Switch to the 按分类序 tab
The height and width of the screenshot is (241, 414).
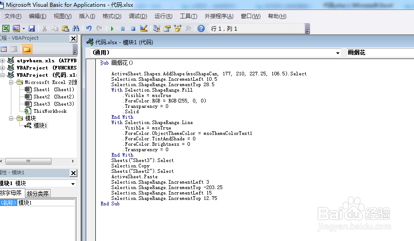38,194
